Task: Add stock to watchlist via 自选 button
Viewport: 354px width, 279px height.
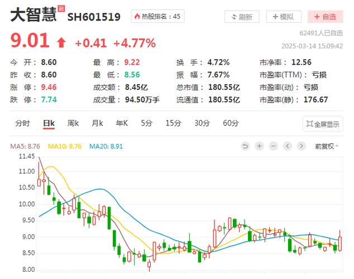Action: [x=325, y=17]
